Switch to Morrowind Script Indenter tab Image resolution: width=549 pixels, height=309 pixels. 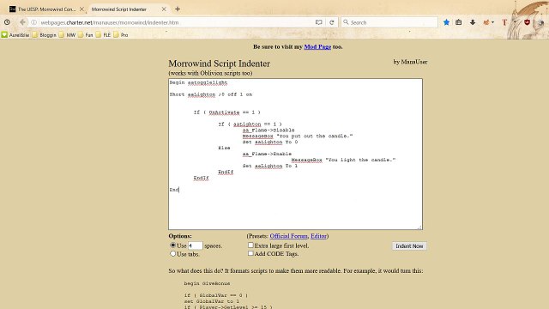(129, 9)
